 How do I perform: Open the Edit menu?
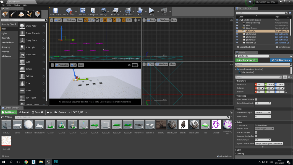[x=9, y=5]
